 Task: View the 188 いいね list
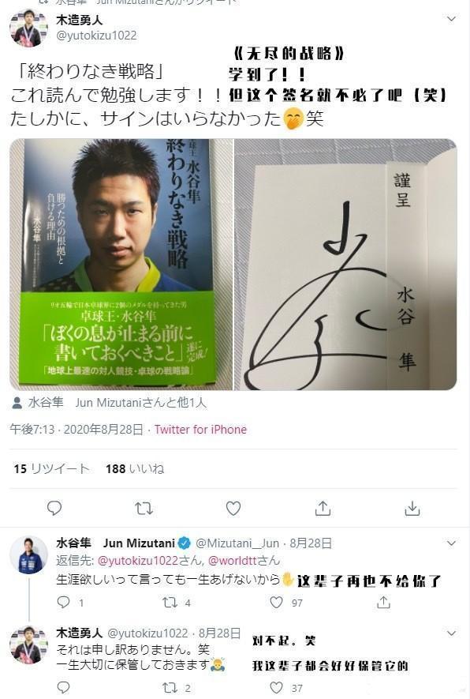(x=135, y=469)
